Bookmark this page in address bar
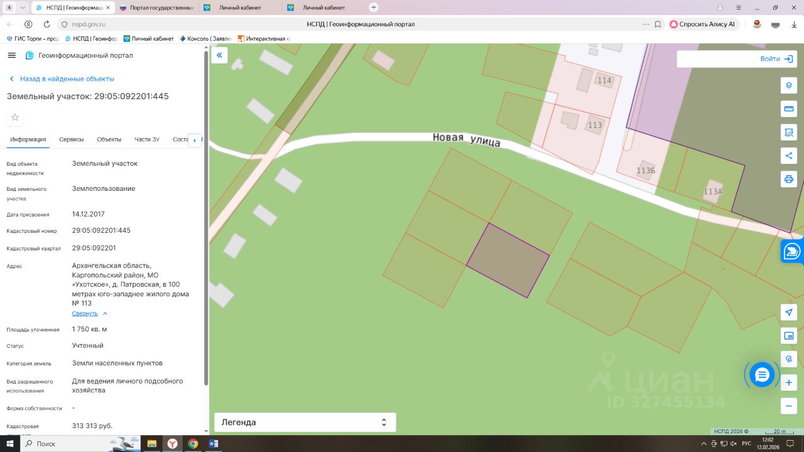Screen dimensions: 804x452 658,24
